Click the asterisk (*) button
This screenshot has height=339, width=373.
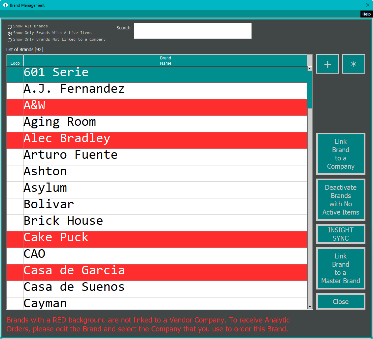(x=354, y=64)
